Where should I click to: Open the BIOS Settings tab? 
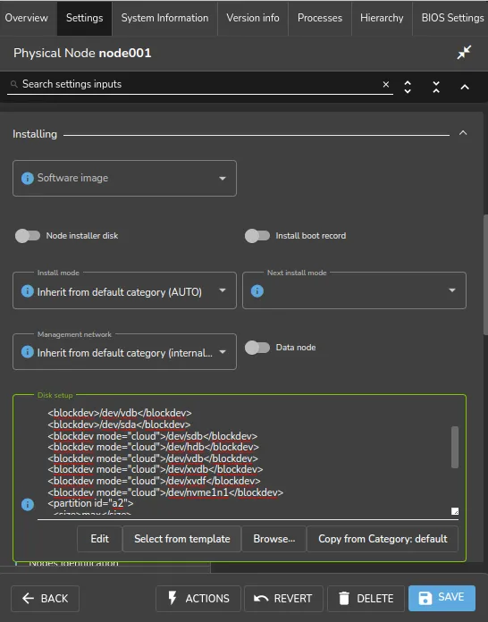point(452,18)
